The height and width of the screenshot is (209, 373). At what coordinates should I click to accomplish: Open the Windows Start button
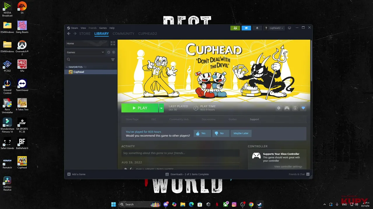(x=113, y=204)
